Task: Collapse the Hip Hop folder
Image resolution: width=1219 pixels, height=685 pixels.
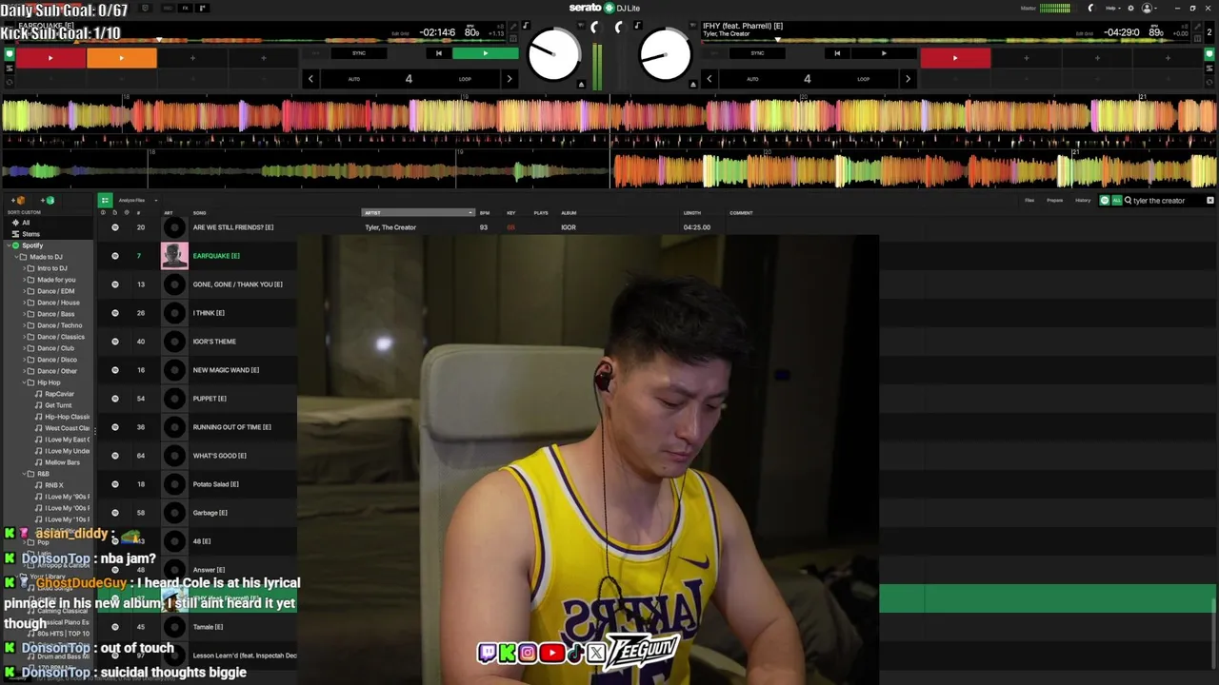Action: point(23,382)
